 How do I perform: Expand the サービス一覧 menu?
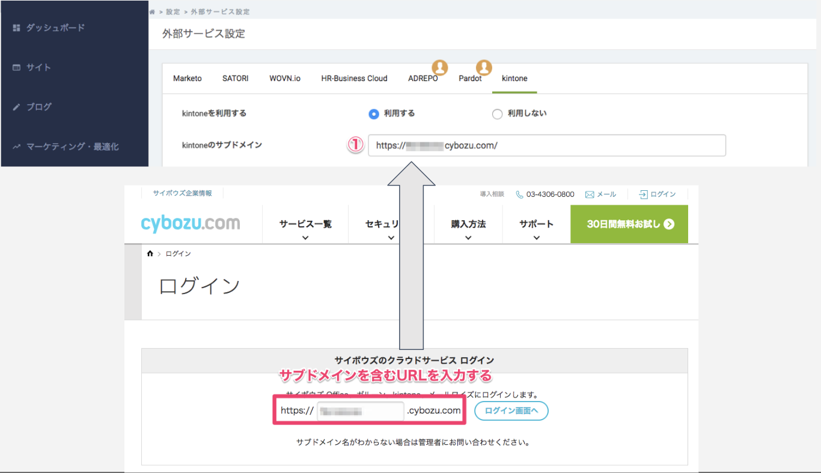click(305, 224)
